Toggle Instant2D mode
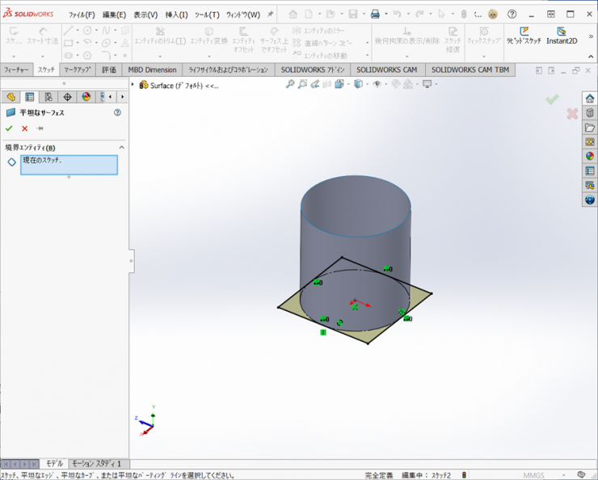Screen dimensions: 598x480 click(x=562, y=36)
